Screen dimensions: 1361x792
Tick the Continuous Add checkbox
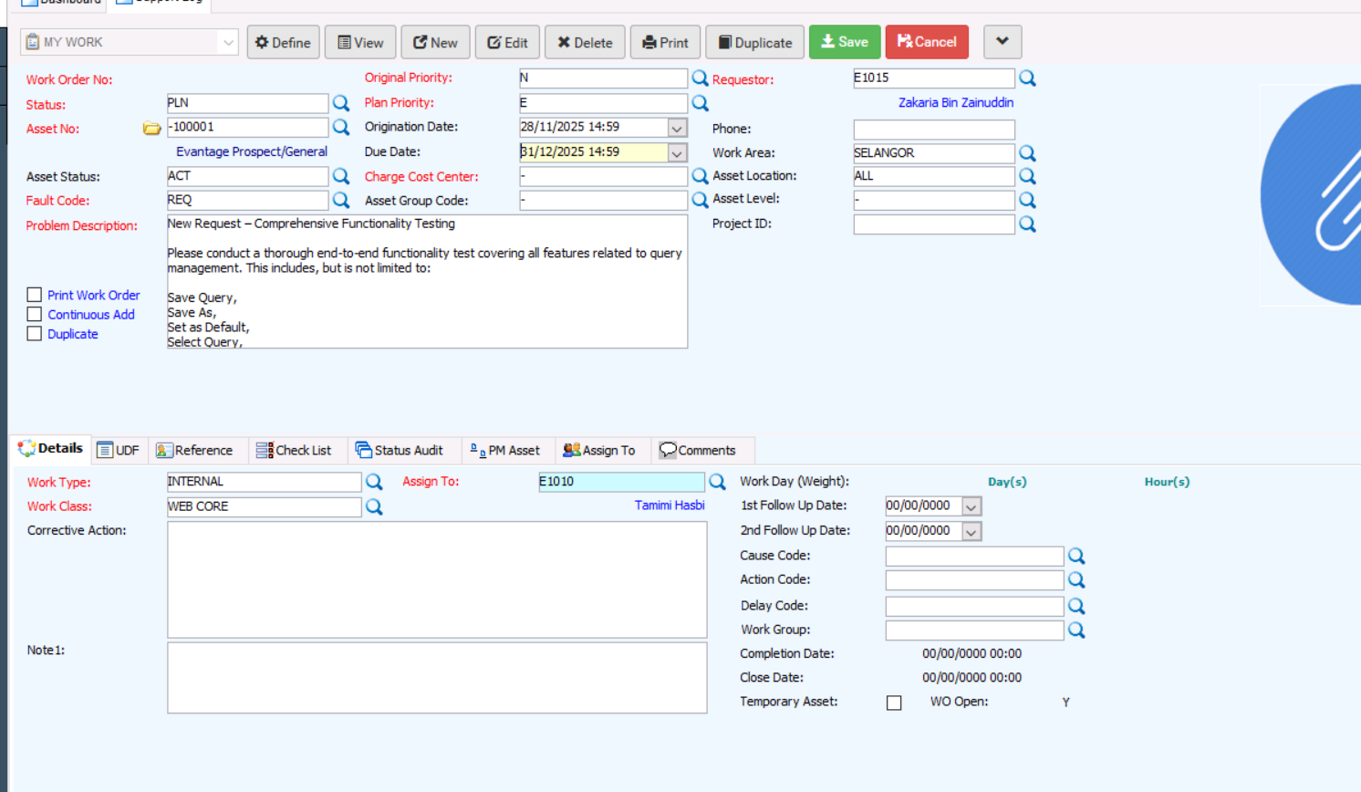pos(35,315)
